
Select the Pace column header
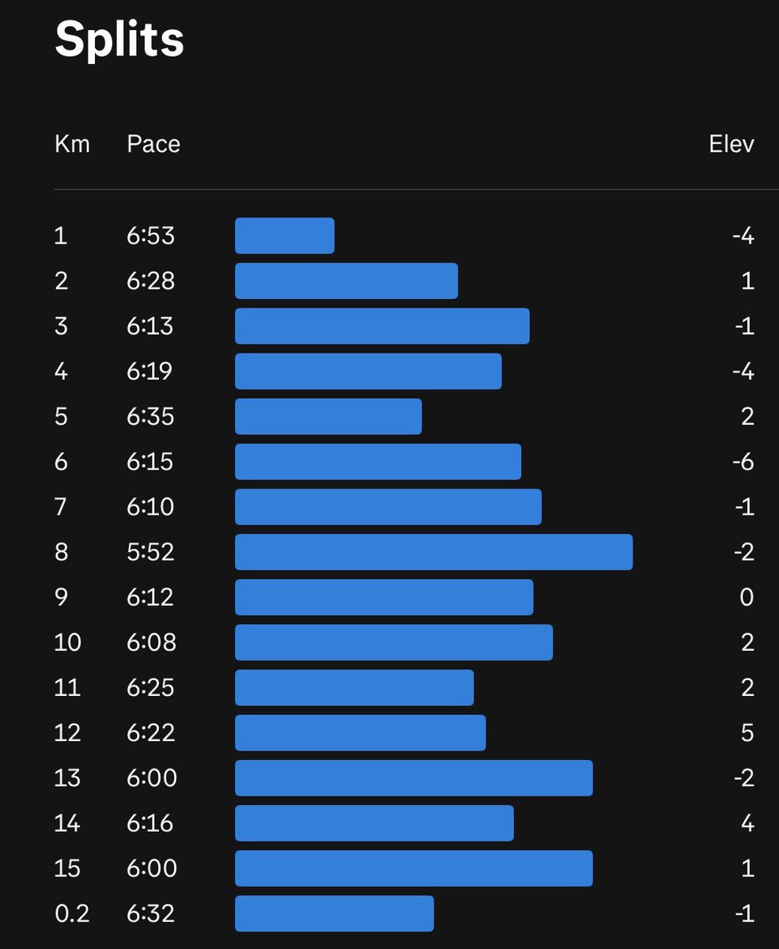(153, 144)
